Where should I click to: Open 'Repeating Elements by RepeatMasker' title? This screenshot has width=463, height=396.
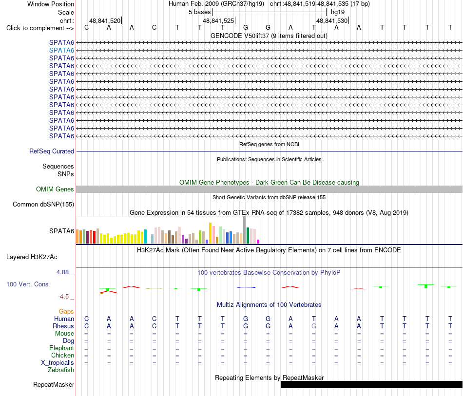coord(269,377)
